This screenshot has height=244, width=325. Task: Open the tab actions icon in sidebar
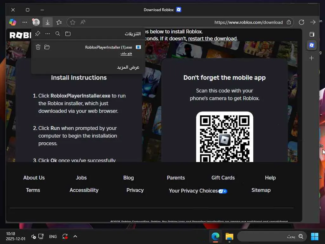(x=312, y=34)
